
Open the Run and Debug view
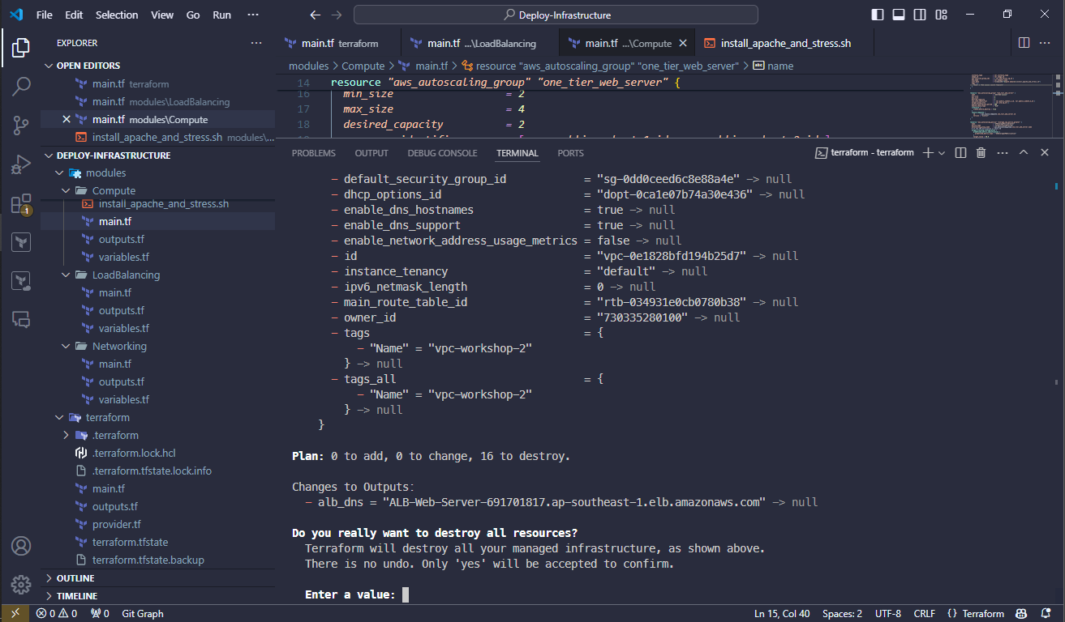21,164
